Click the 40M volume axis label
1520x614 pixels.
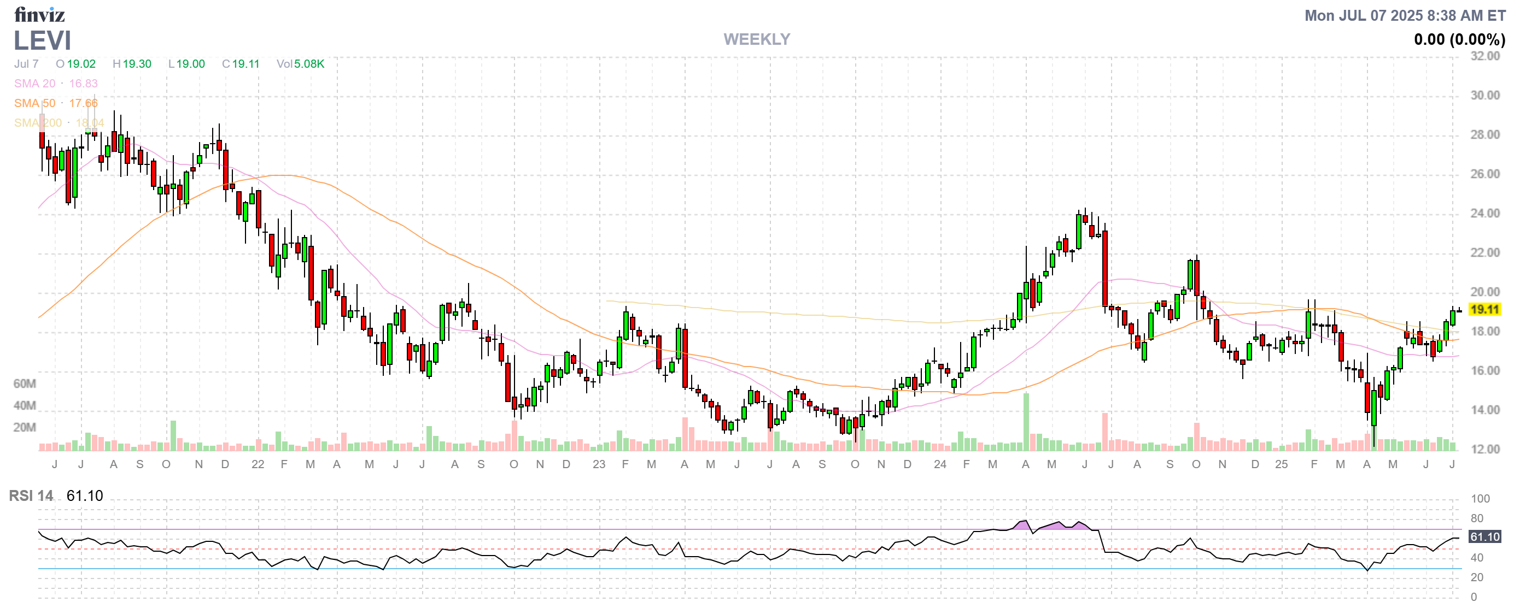(25, 405)
